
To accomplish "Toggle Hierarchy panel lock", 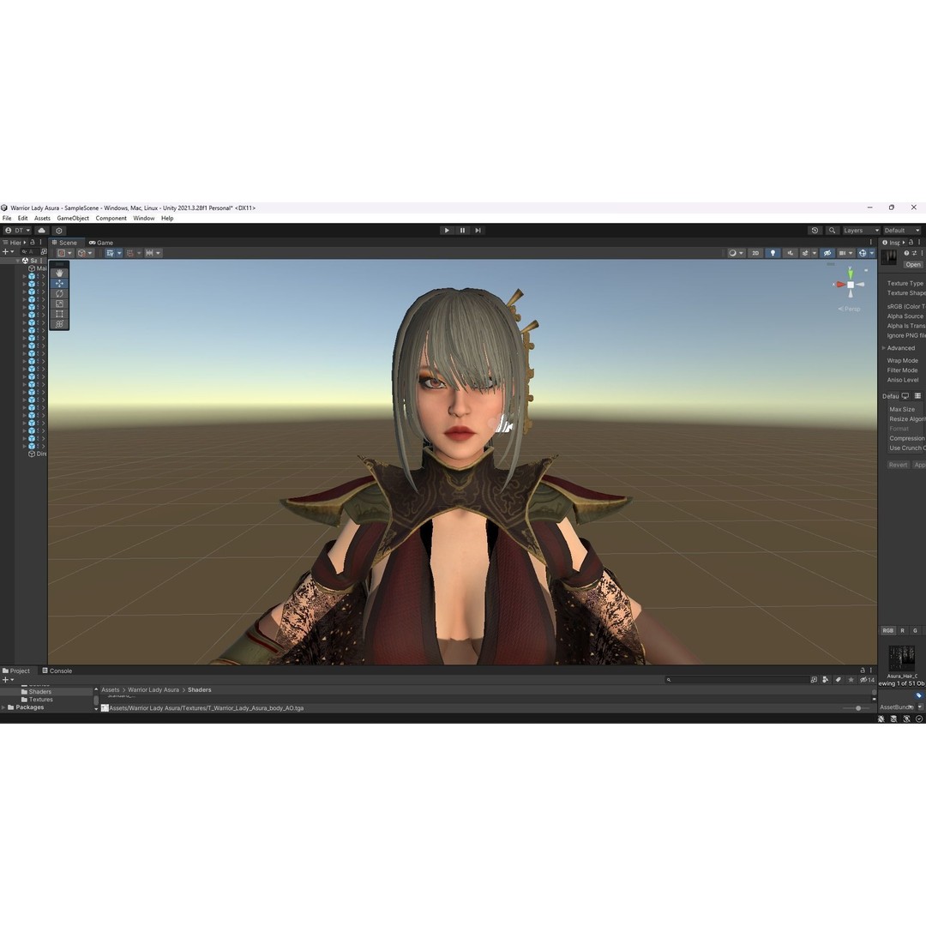I will point(33,242).
